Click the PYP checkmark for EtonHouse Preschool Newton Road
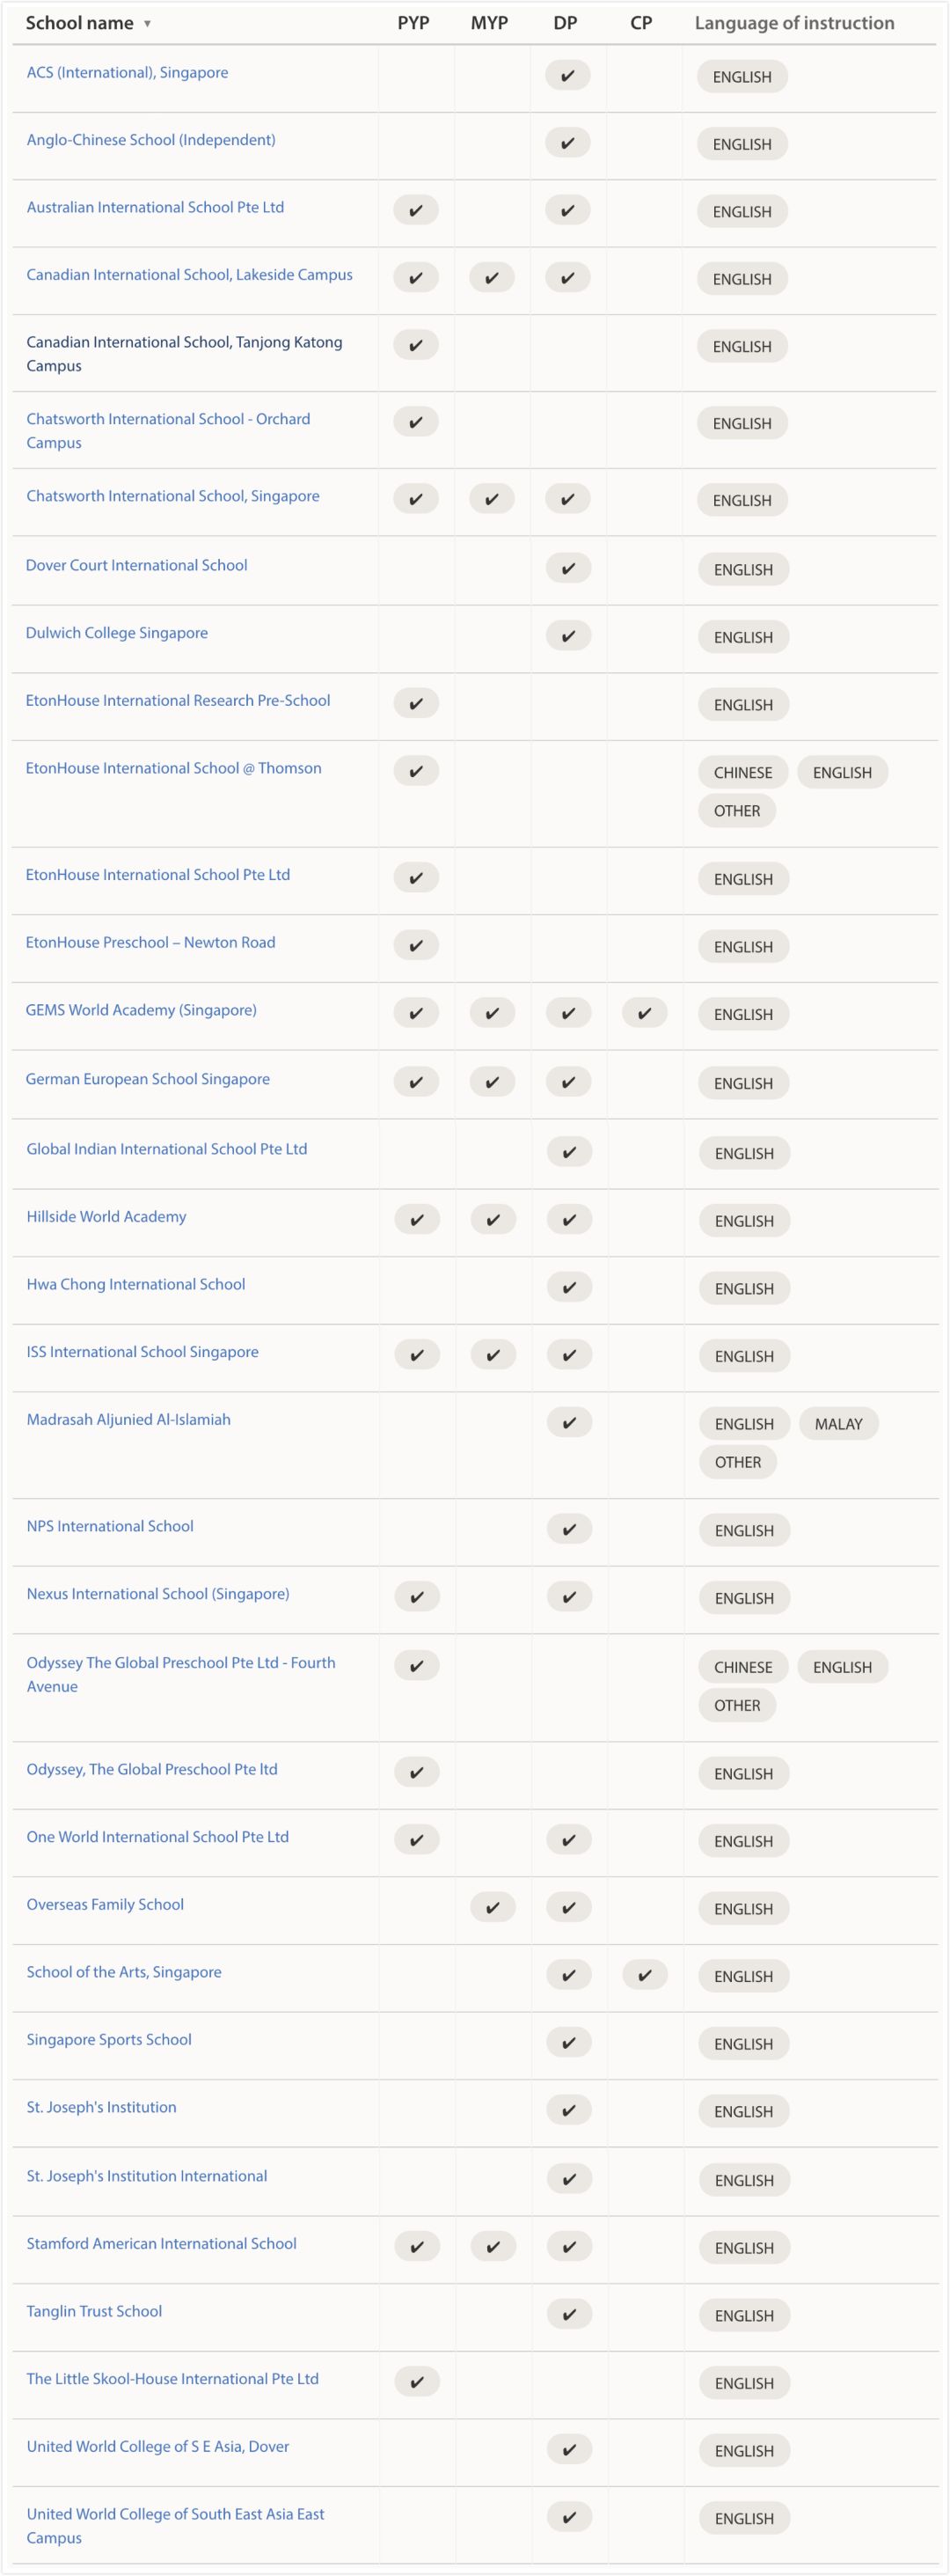This screenshot has height=2576, width=950. [416, 945]
